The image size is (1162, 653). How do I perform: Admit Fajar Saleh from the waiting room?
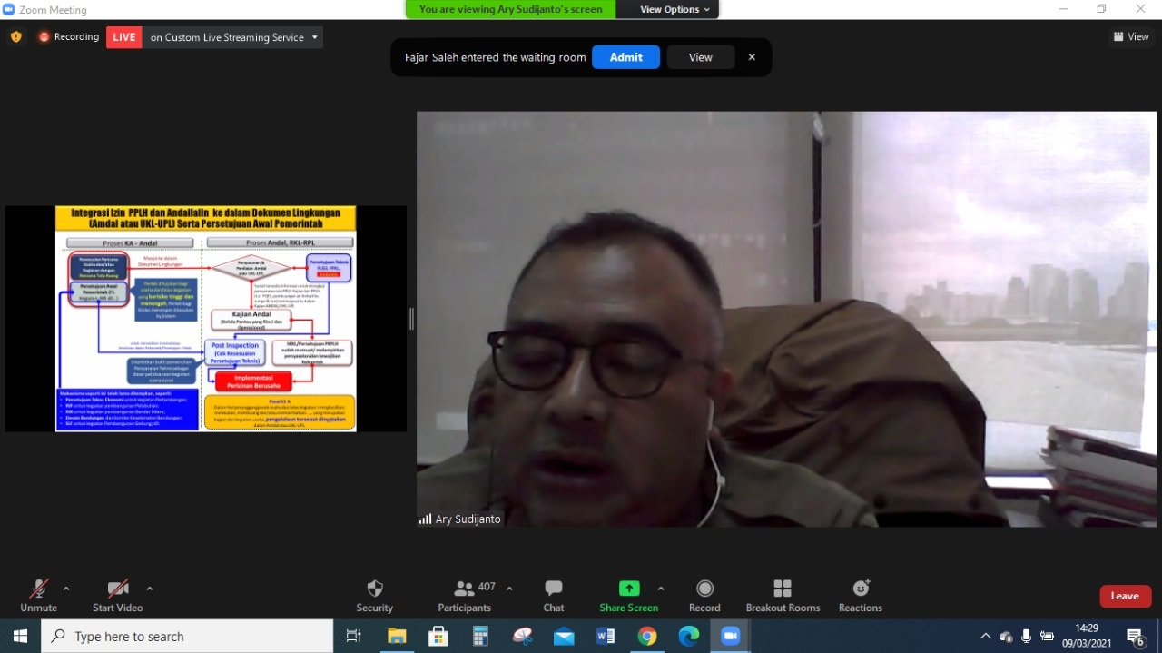coord(625,57)
